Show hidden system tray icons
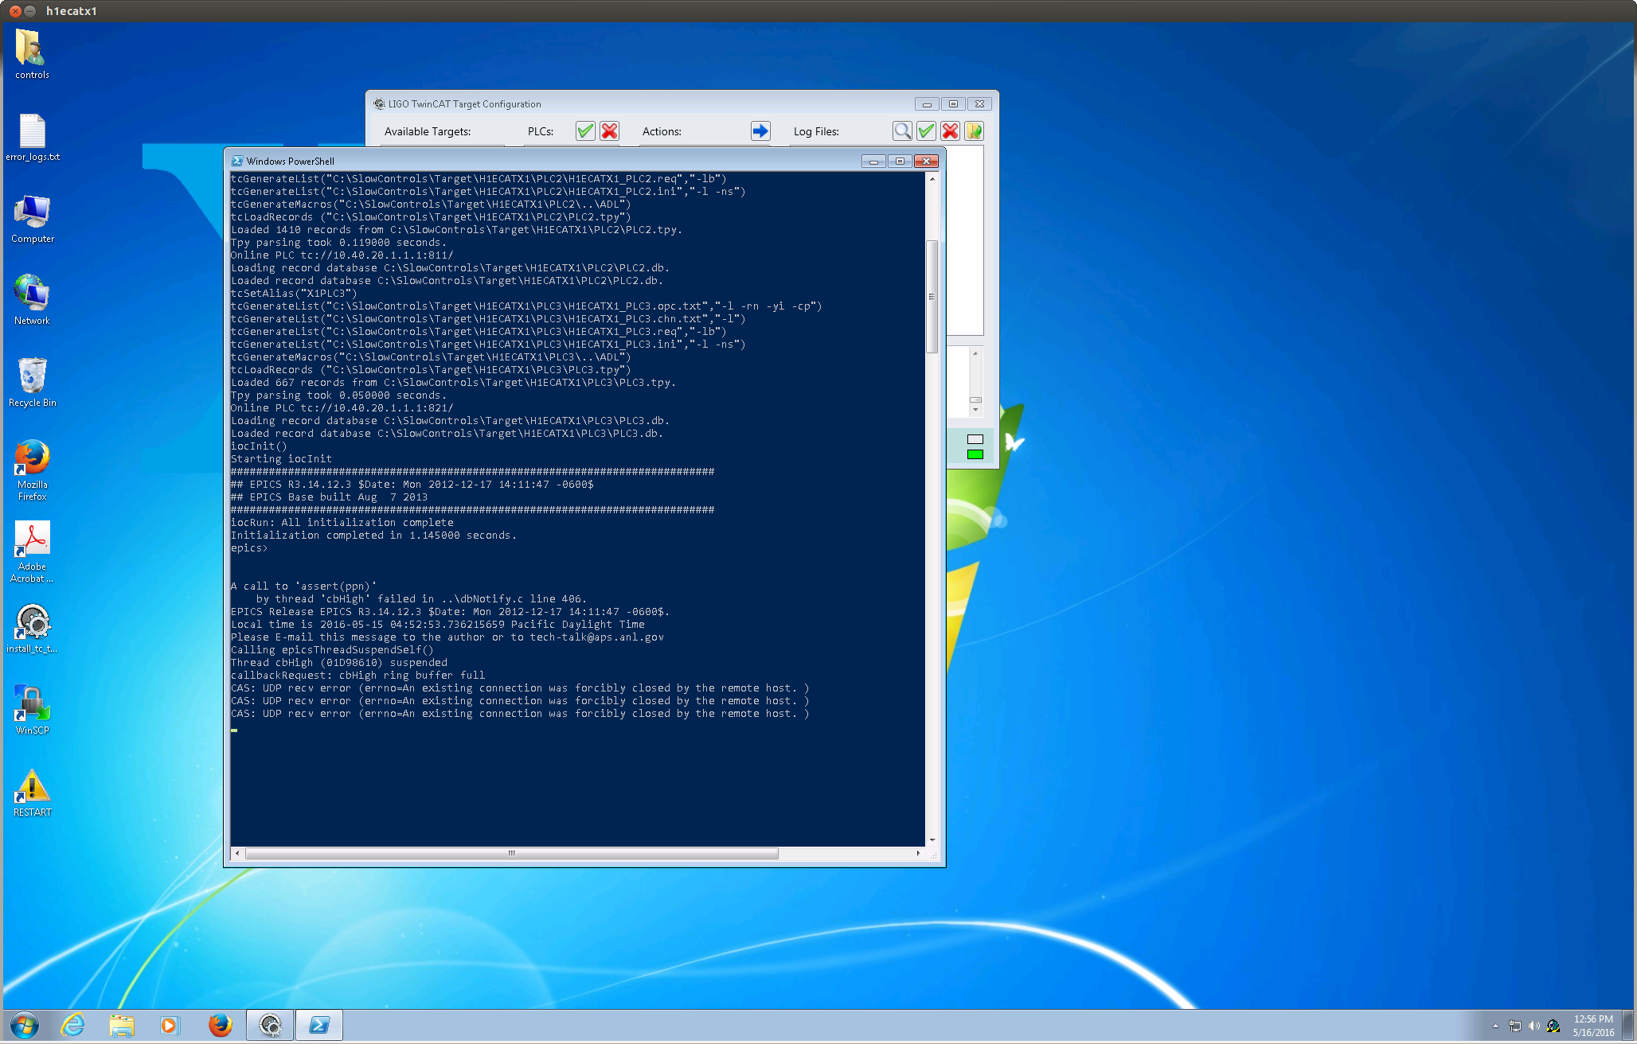Screen dimensions: 1637x1044 (1495, 1026)
